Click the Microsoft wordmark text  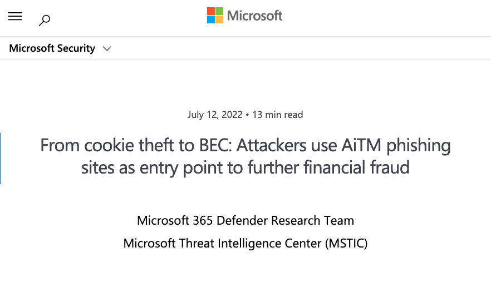pos(255,16)
